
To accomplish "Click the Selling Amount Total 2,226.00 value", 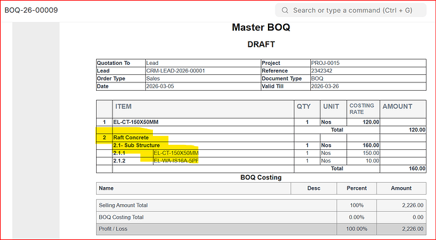I will click(413, 205).
